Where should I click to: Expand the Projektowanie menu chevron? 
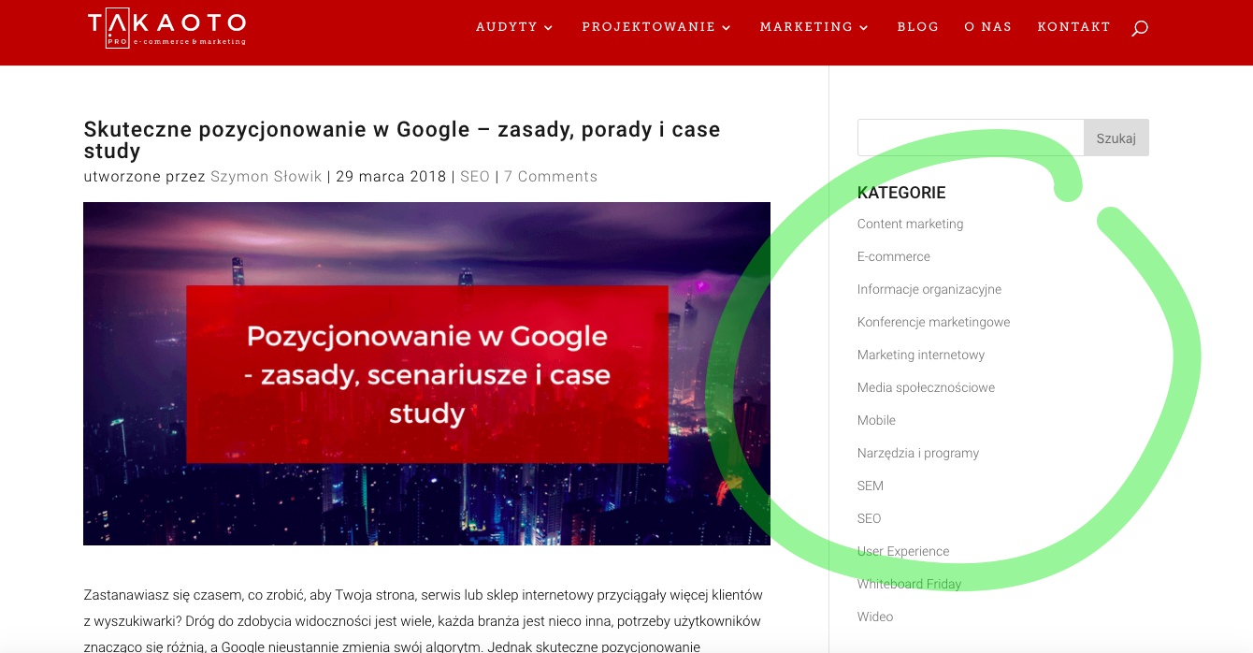click(x=727, y=28)
